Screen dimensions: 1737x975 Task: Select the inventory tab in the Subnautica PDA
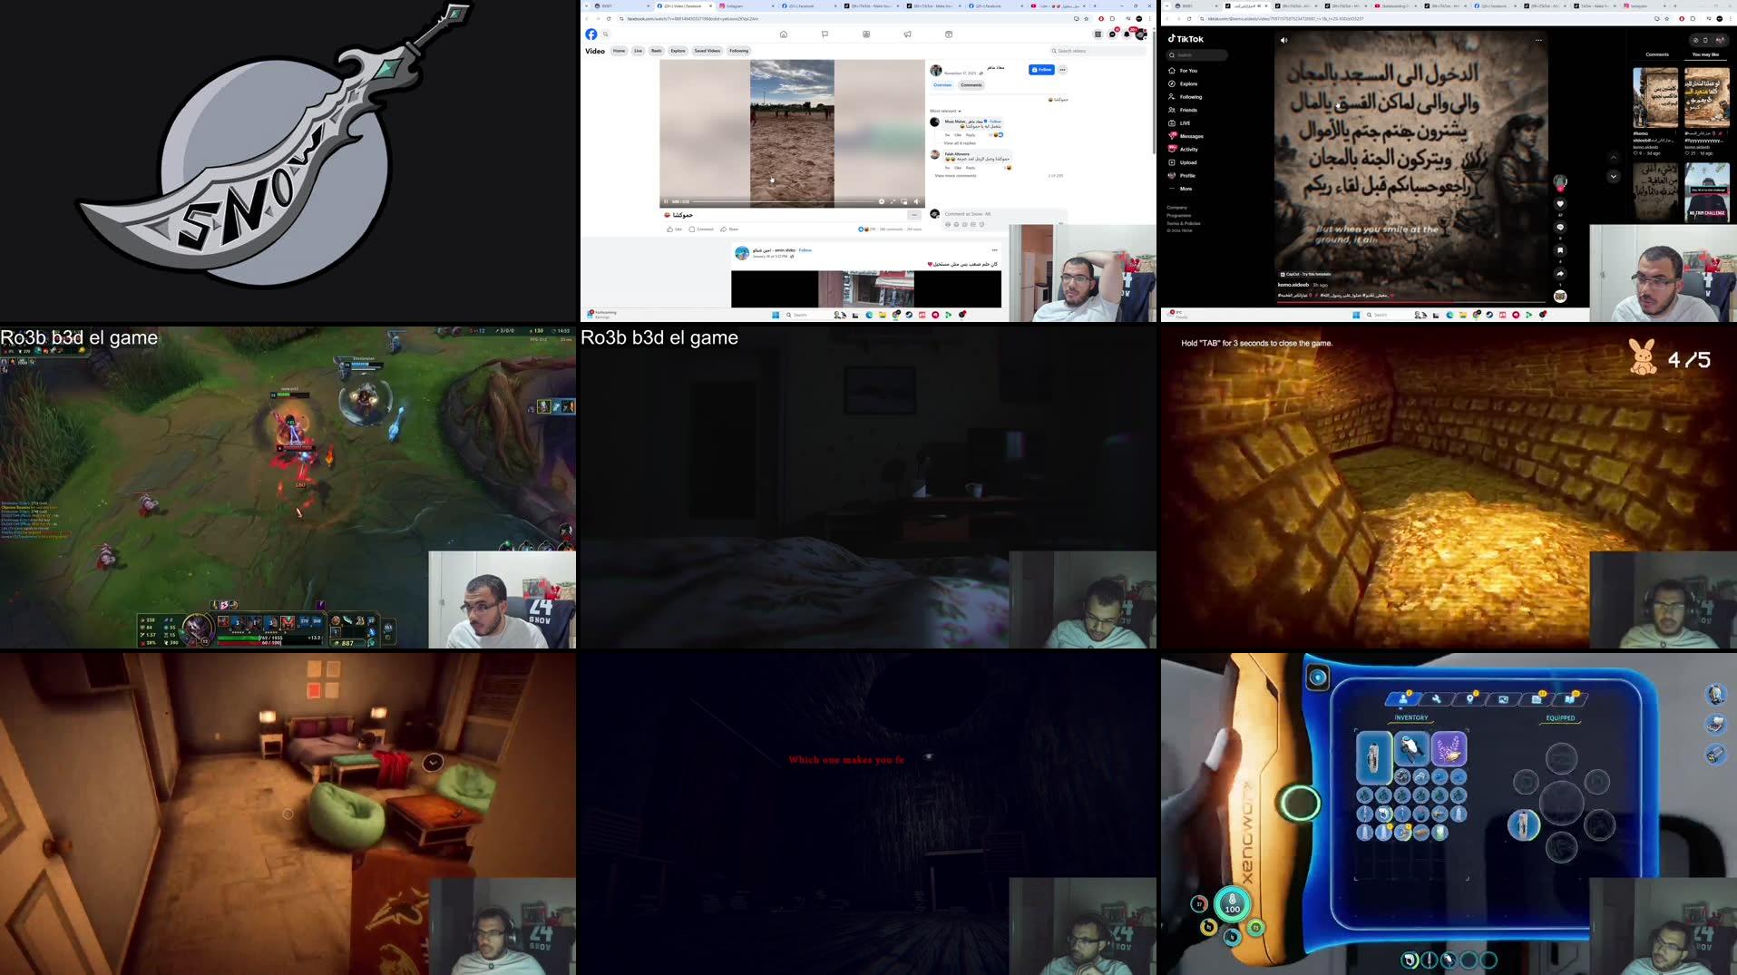pyautogui.click(x=1402, y=699)
